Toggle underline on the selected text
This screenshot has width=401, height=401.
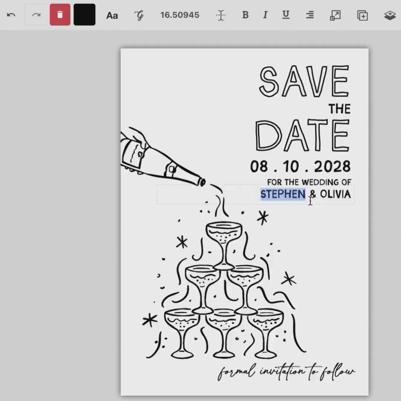coord(286,15)
